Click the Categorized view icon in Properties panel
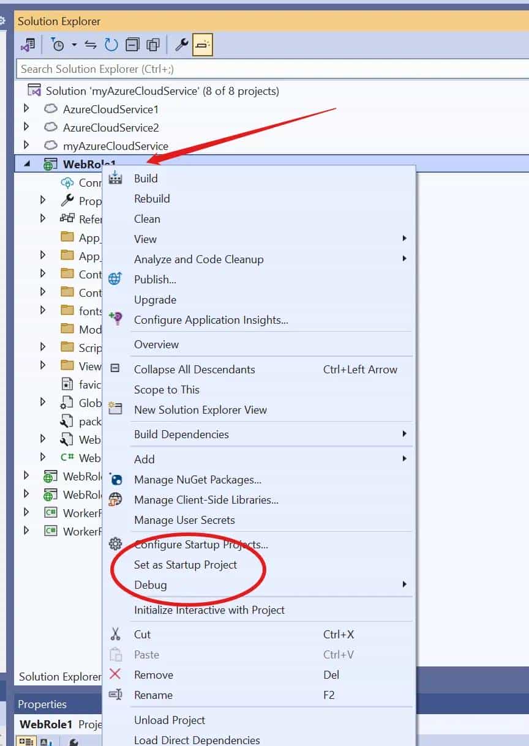Screen dimensions: 529x746 pyautogui.click(x=26, y=742)
